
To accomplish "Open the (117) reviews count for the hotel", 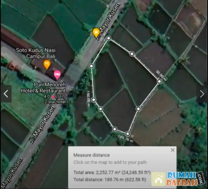I will pyautogui.click(x=61, y=97).
